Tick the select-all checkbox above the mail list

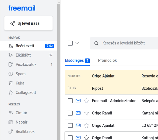[70, 43]
